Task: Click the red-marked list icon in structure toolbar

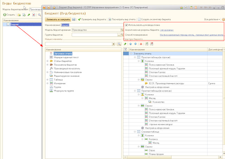Action: (152, 44)
